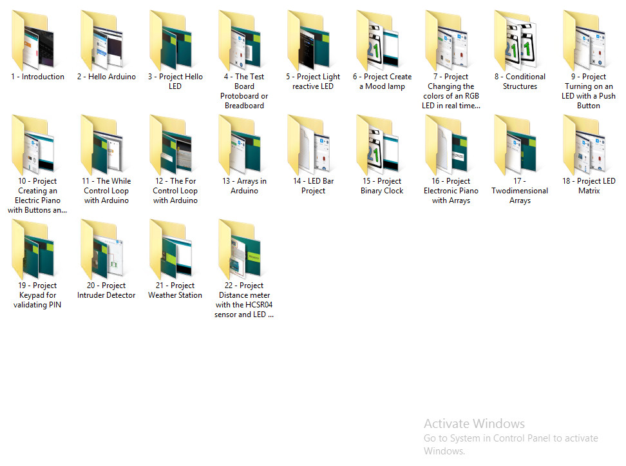Click '9 - Project Turning on an LED' folder icon
Screen dimensions: 626x466
585,41
